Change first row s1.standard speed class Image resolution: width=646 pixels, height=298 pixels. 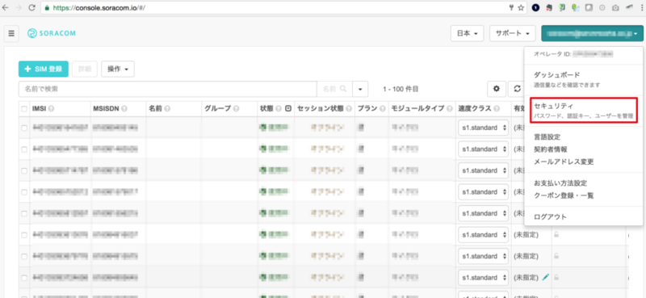click(483, 128)
